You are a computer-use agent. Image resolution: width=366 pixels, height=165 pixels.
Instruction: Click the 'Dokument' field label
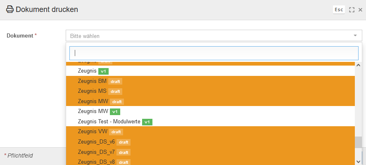(x=20, y=35)
